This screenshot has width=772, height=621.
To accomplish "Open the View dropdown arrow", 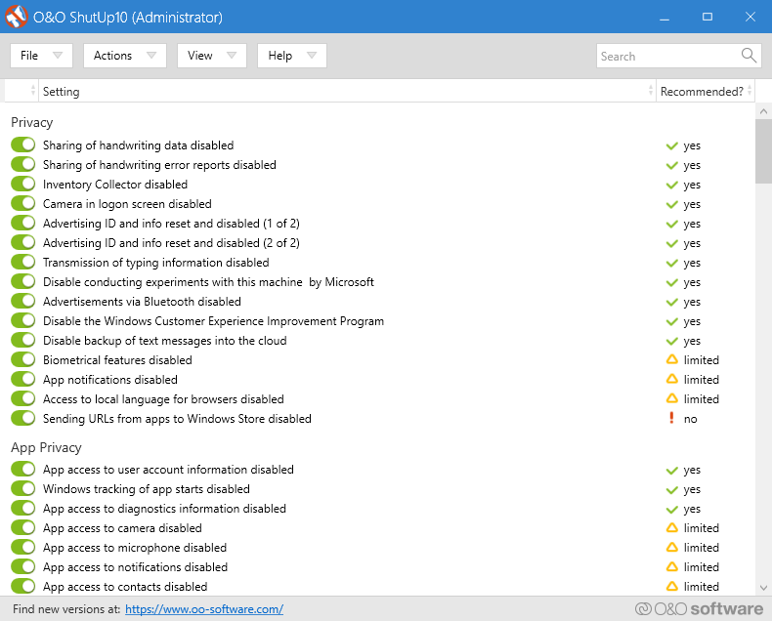I will 232,56.
